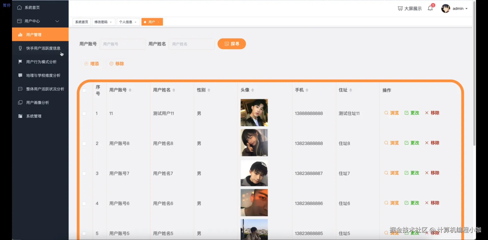Close the 个人信息 tab
Viewport: 488px width, 240px height.
(x=135, y=22)
